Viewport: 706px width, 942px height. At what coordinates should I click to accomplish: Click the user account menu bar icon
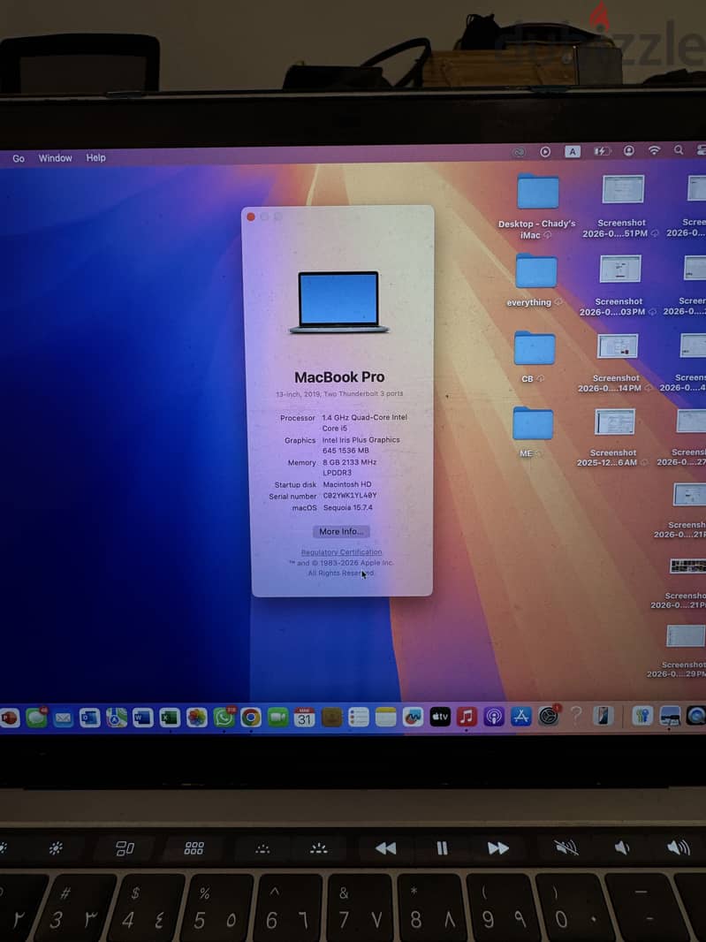click(x=628, y=151)
